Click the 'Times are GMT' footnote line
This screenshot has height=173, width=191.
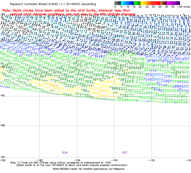pos(61,163)
